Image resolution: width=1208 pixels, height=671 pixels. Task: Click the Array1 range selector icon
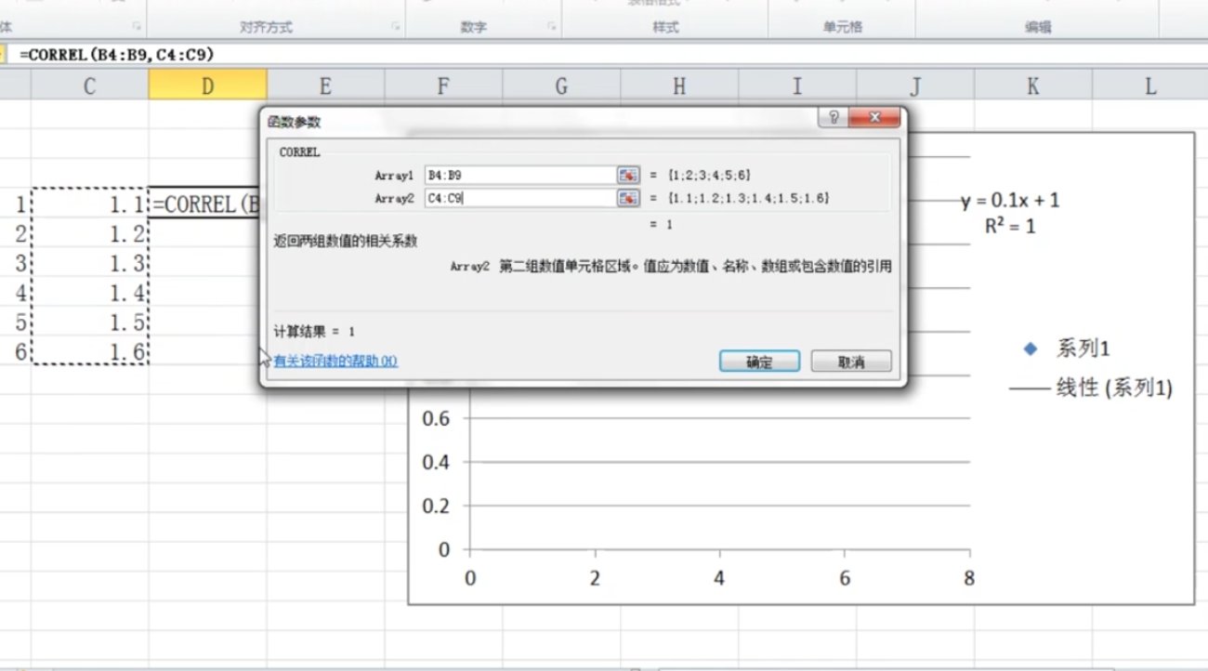coord(628,173)
